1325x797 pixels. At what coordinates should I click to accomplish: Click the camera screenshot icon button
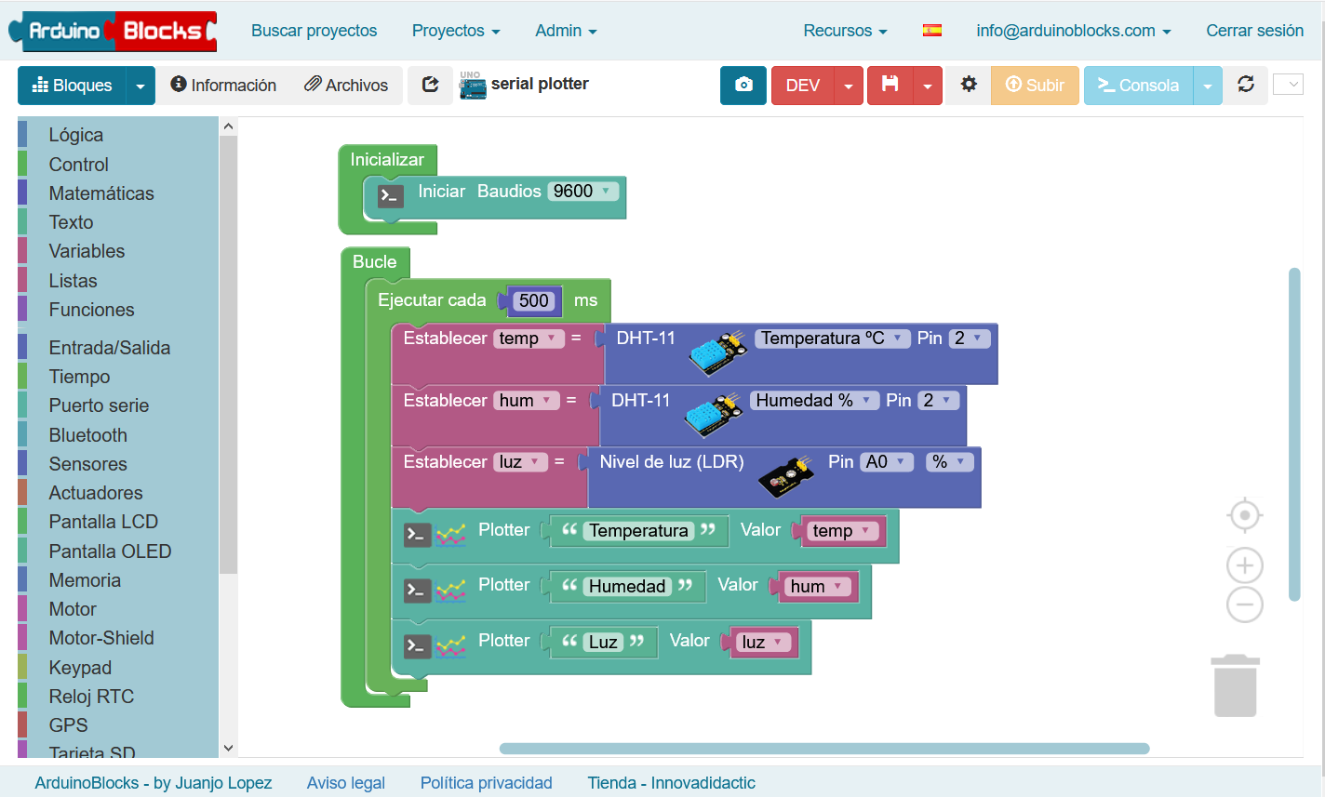point(743,86)
